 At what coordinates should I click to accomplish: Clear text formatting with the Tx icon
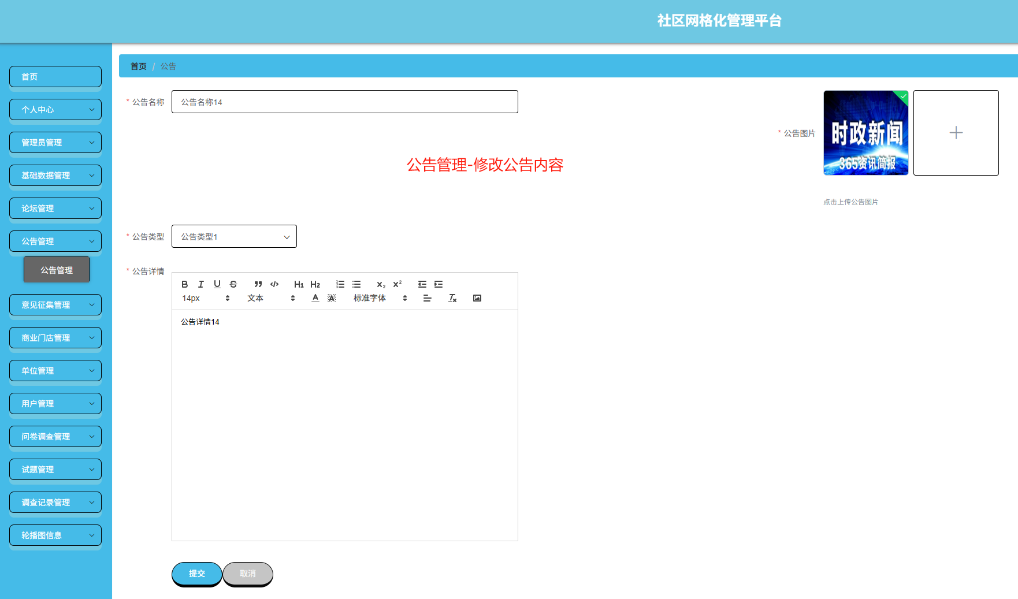coord(452,298)
